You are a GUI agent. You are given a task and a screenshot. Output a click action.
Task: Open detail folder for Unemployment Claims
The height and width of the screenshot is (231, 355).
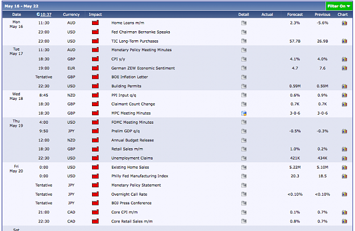tap(244, 158)
